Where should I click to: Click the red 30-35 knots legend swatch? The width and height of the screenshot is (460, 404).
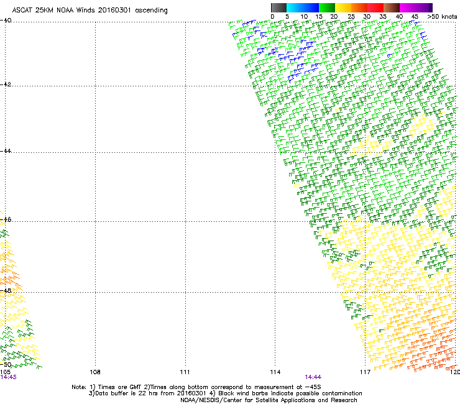pos(375,7)
